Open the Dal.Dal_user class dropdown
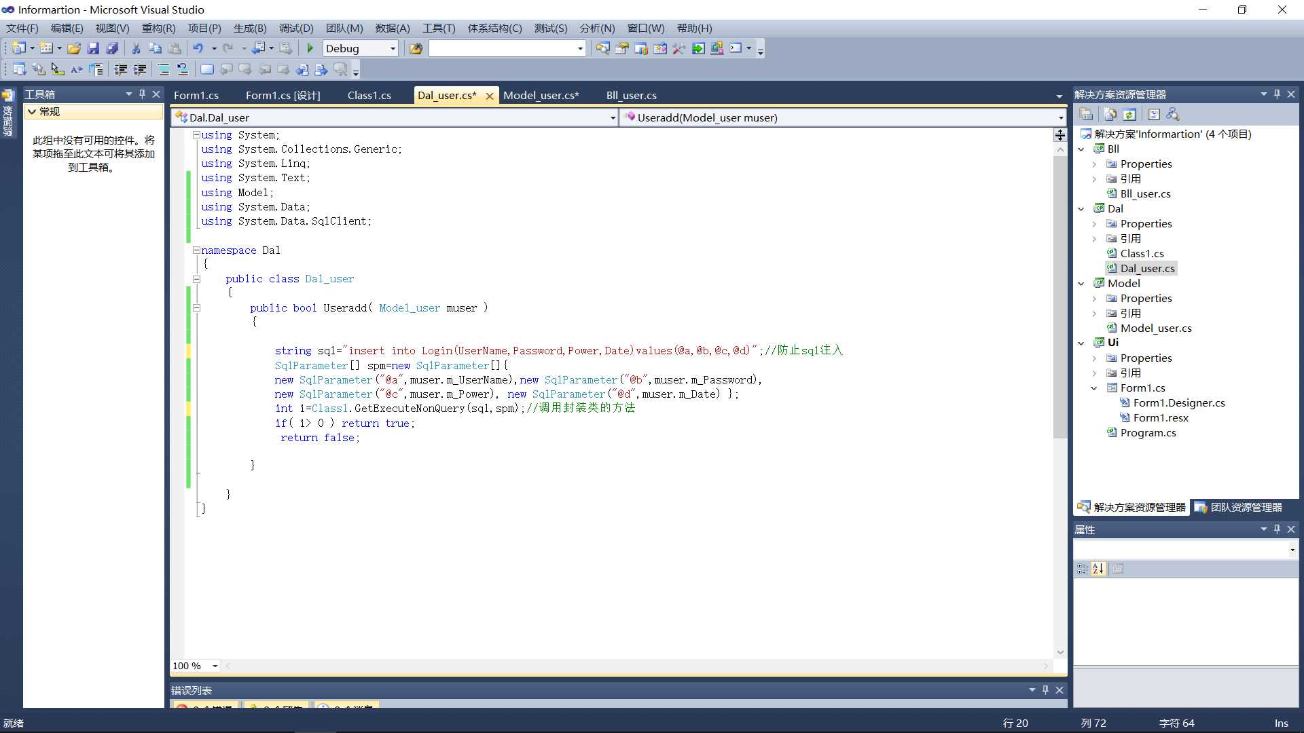 pyautogui.click(x=613, y=117)
